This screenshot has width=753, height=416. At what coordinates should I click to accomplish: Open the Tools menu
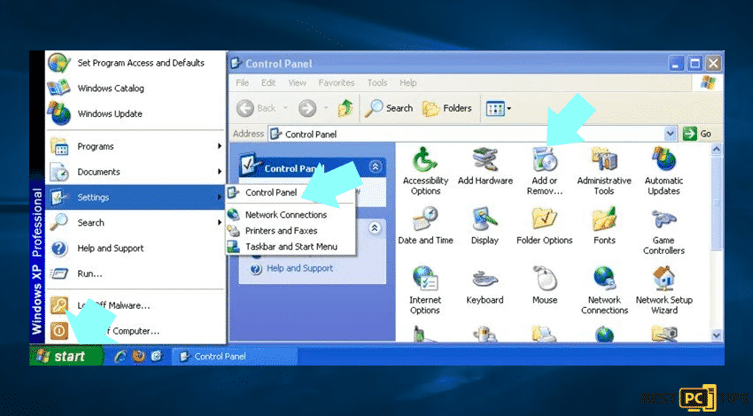(377, 83)
